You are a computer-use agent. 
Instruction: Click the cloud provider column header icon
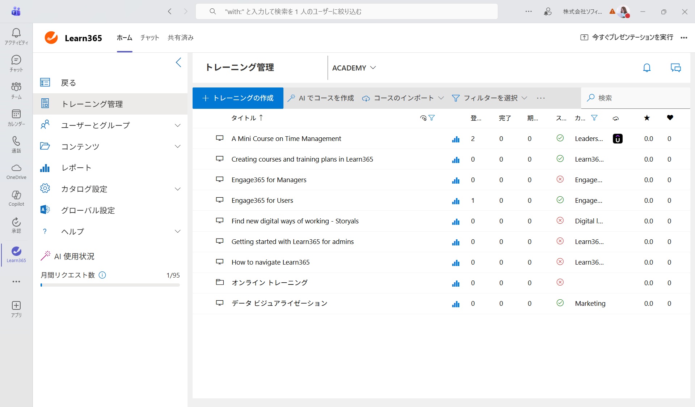click(x=616, y=118)
